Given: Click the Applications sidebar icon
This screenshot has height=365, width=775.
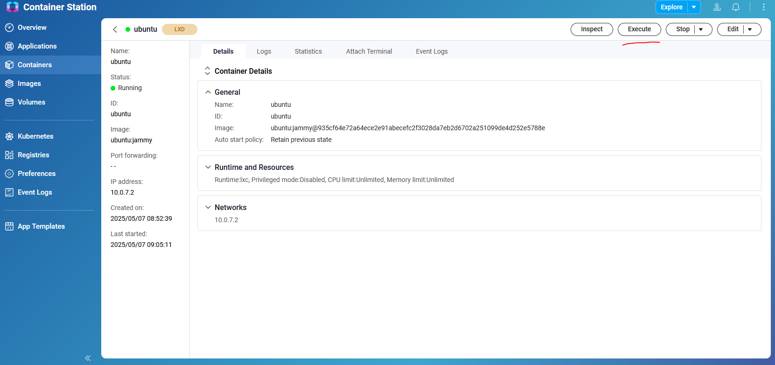Looking at the screenshot, I should (x=9, y=46).
